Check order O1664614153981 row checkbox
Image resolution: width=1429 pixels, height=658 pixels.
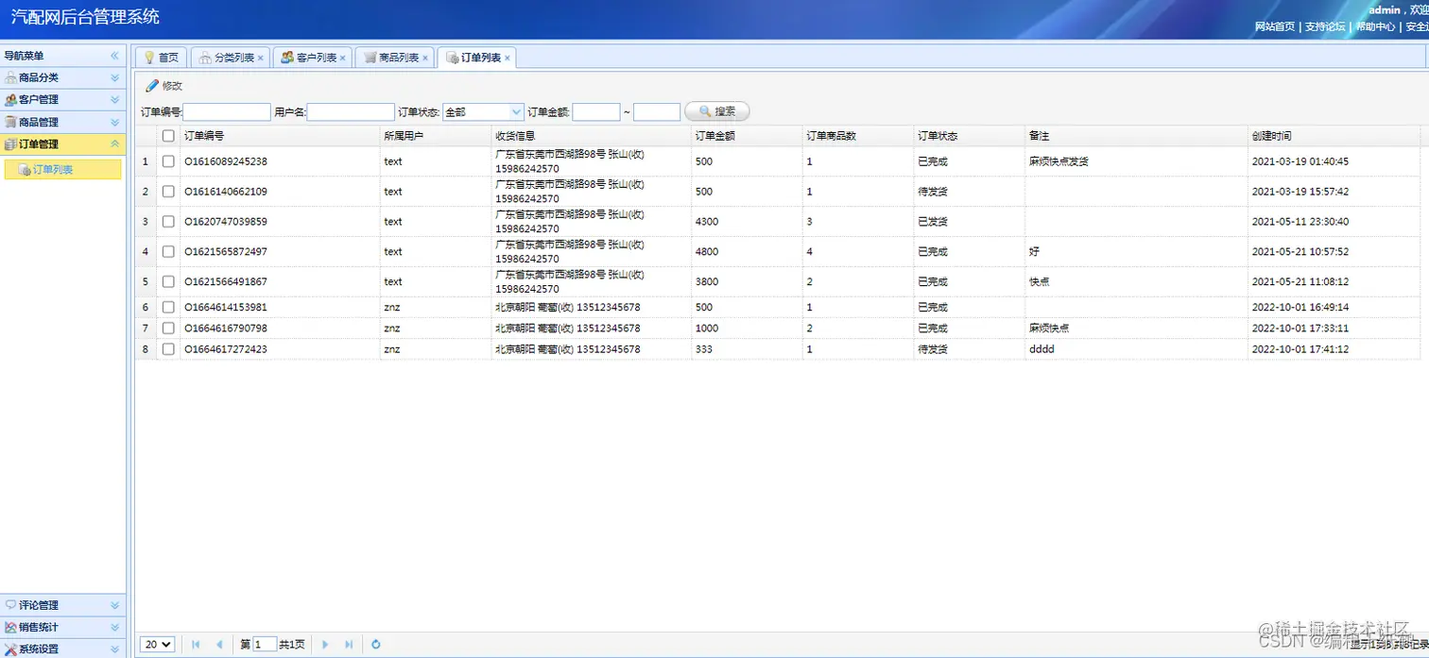pos(168,308)
